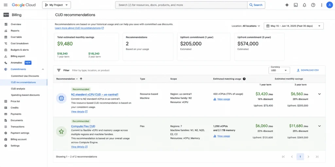
Task: Click View details under N2 standard vCPU
Action: coord(79,112)
